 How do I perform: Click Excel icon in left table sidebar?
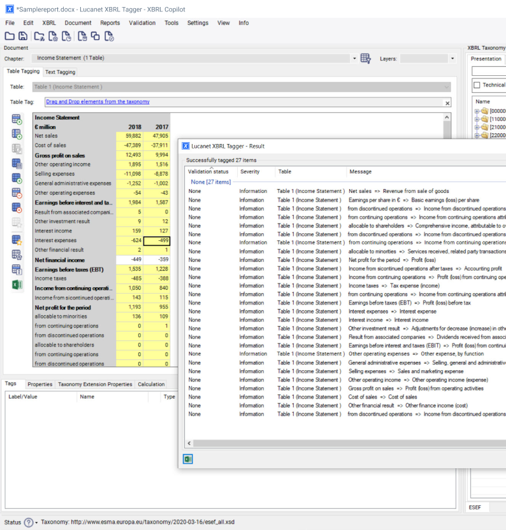pyautogui.click(x=17, y=284)
